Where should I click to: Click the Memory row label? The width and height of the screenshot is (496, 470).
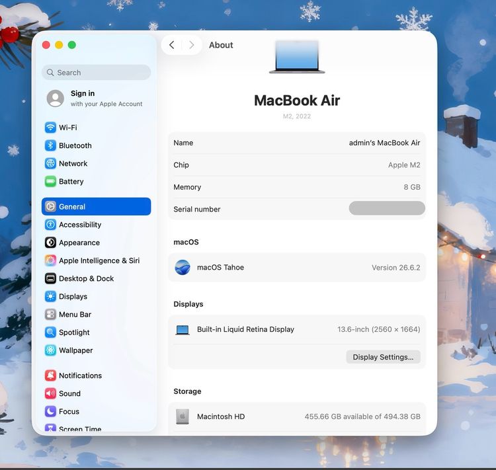coord(187,187)
